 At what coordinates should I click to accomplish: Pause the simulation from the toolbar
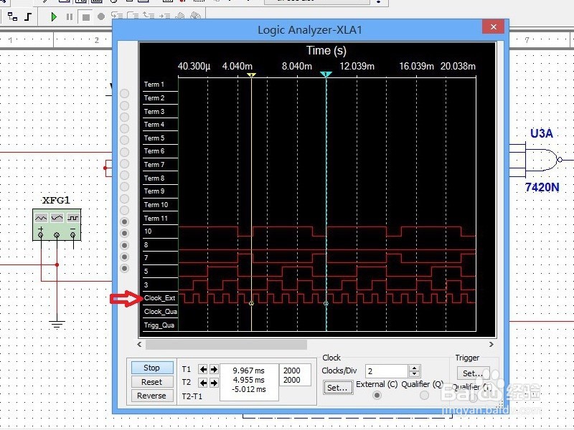click(x=69, y=16)
